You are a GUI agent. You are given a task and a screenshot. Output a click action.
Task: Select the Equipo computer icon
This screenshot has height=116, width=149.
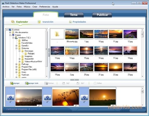[x=13, y=35]
